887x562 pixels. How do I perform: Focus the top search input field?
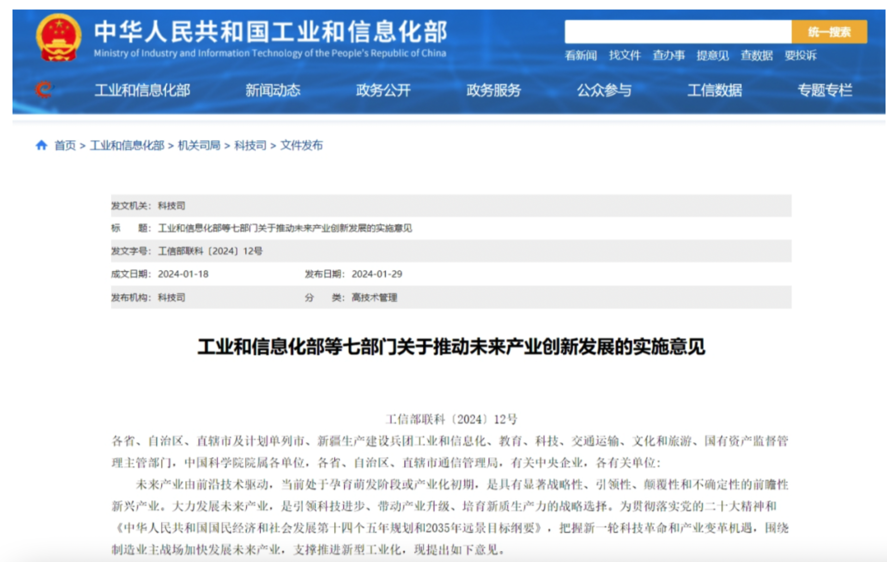[x=678, y=32]
